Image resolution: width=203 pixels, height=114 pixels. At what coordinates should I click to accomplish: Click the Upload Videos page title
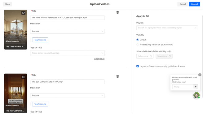pyautogui.click(x=100, y=4)
